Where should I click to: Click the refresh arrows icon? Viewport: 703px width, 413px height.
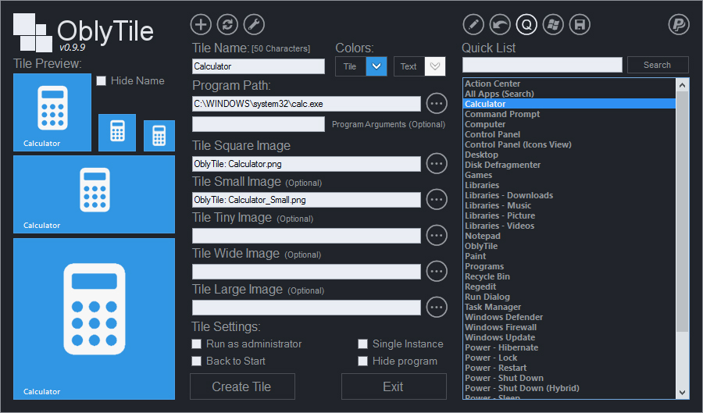coord(227,25)
